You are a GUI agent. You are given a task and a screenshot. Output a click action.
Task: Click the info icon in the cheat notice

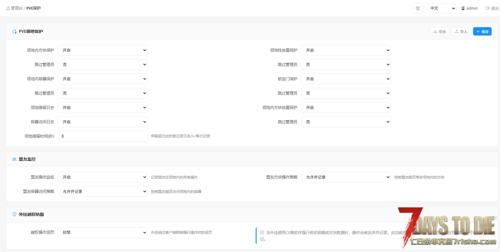(x=262, y=233)
